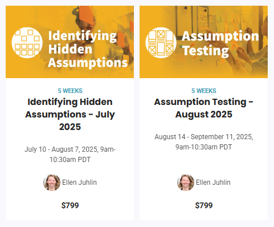Screen dimensions: 274x227
Task: Click the wireframe layout icon in the Assumption Testing banner
Action: [161, 43]
